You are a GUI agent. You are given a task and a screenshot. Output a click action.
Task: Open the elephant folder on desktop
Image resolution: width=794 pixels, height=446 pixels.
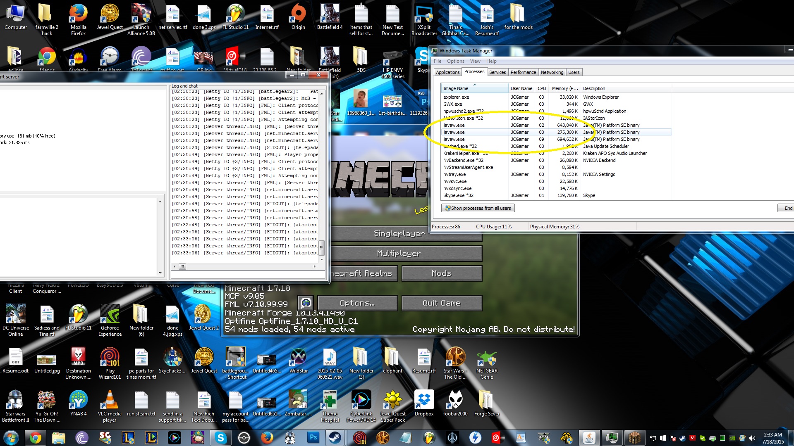click(392, 361)
